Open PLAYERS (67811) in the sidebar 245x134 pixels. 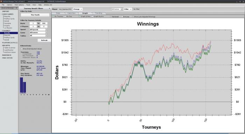pos(10,42)
